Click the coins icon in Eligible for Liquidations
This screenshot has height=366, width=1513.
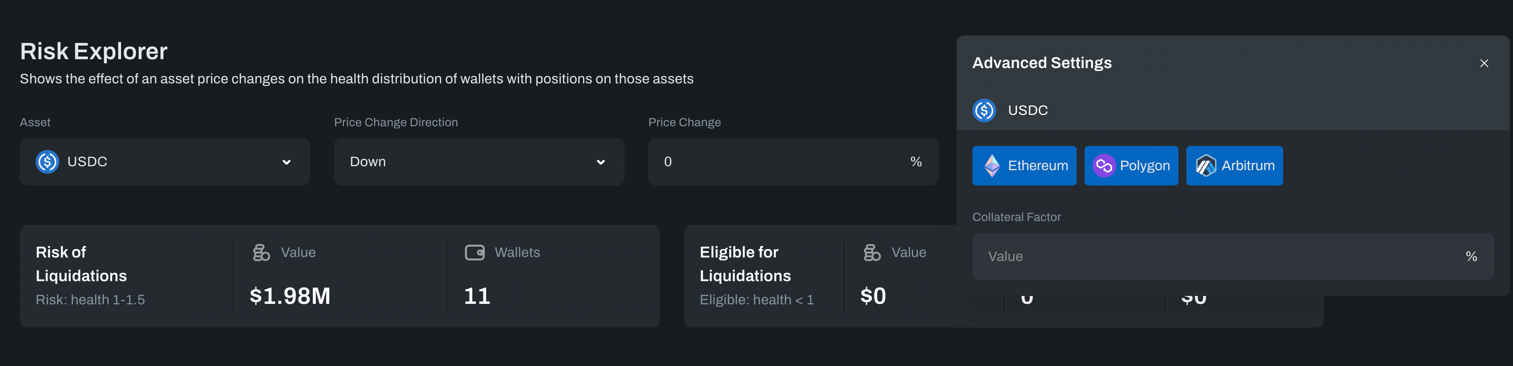pyautogui.click(x=872, y=253)
